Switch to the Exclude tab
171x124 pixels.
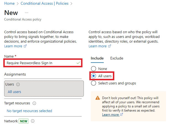coord(117,58)
